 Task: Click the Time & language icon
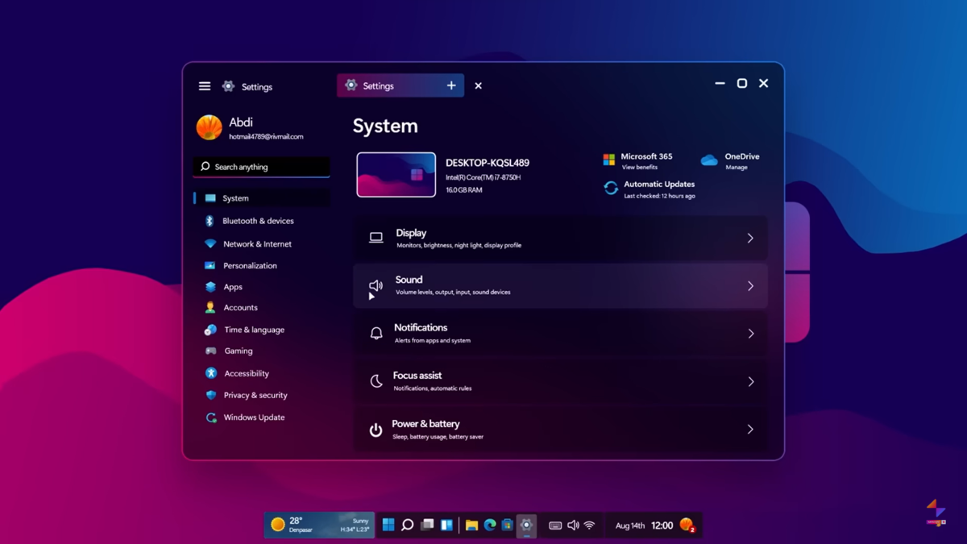[x=210, y=330]
